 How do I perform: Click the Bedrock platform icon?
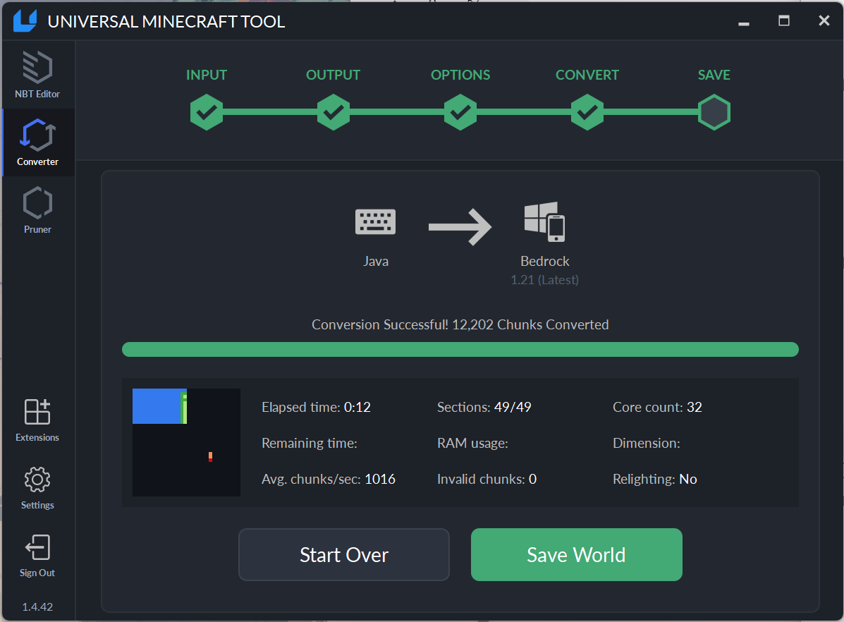tap(545, 222)
